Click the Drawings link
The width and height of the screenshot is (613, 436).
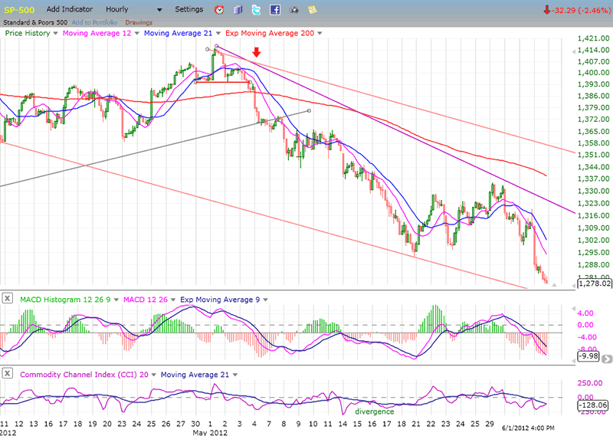(138, 22)
